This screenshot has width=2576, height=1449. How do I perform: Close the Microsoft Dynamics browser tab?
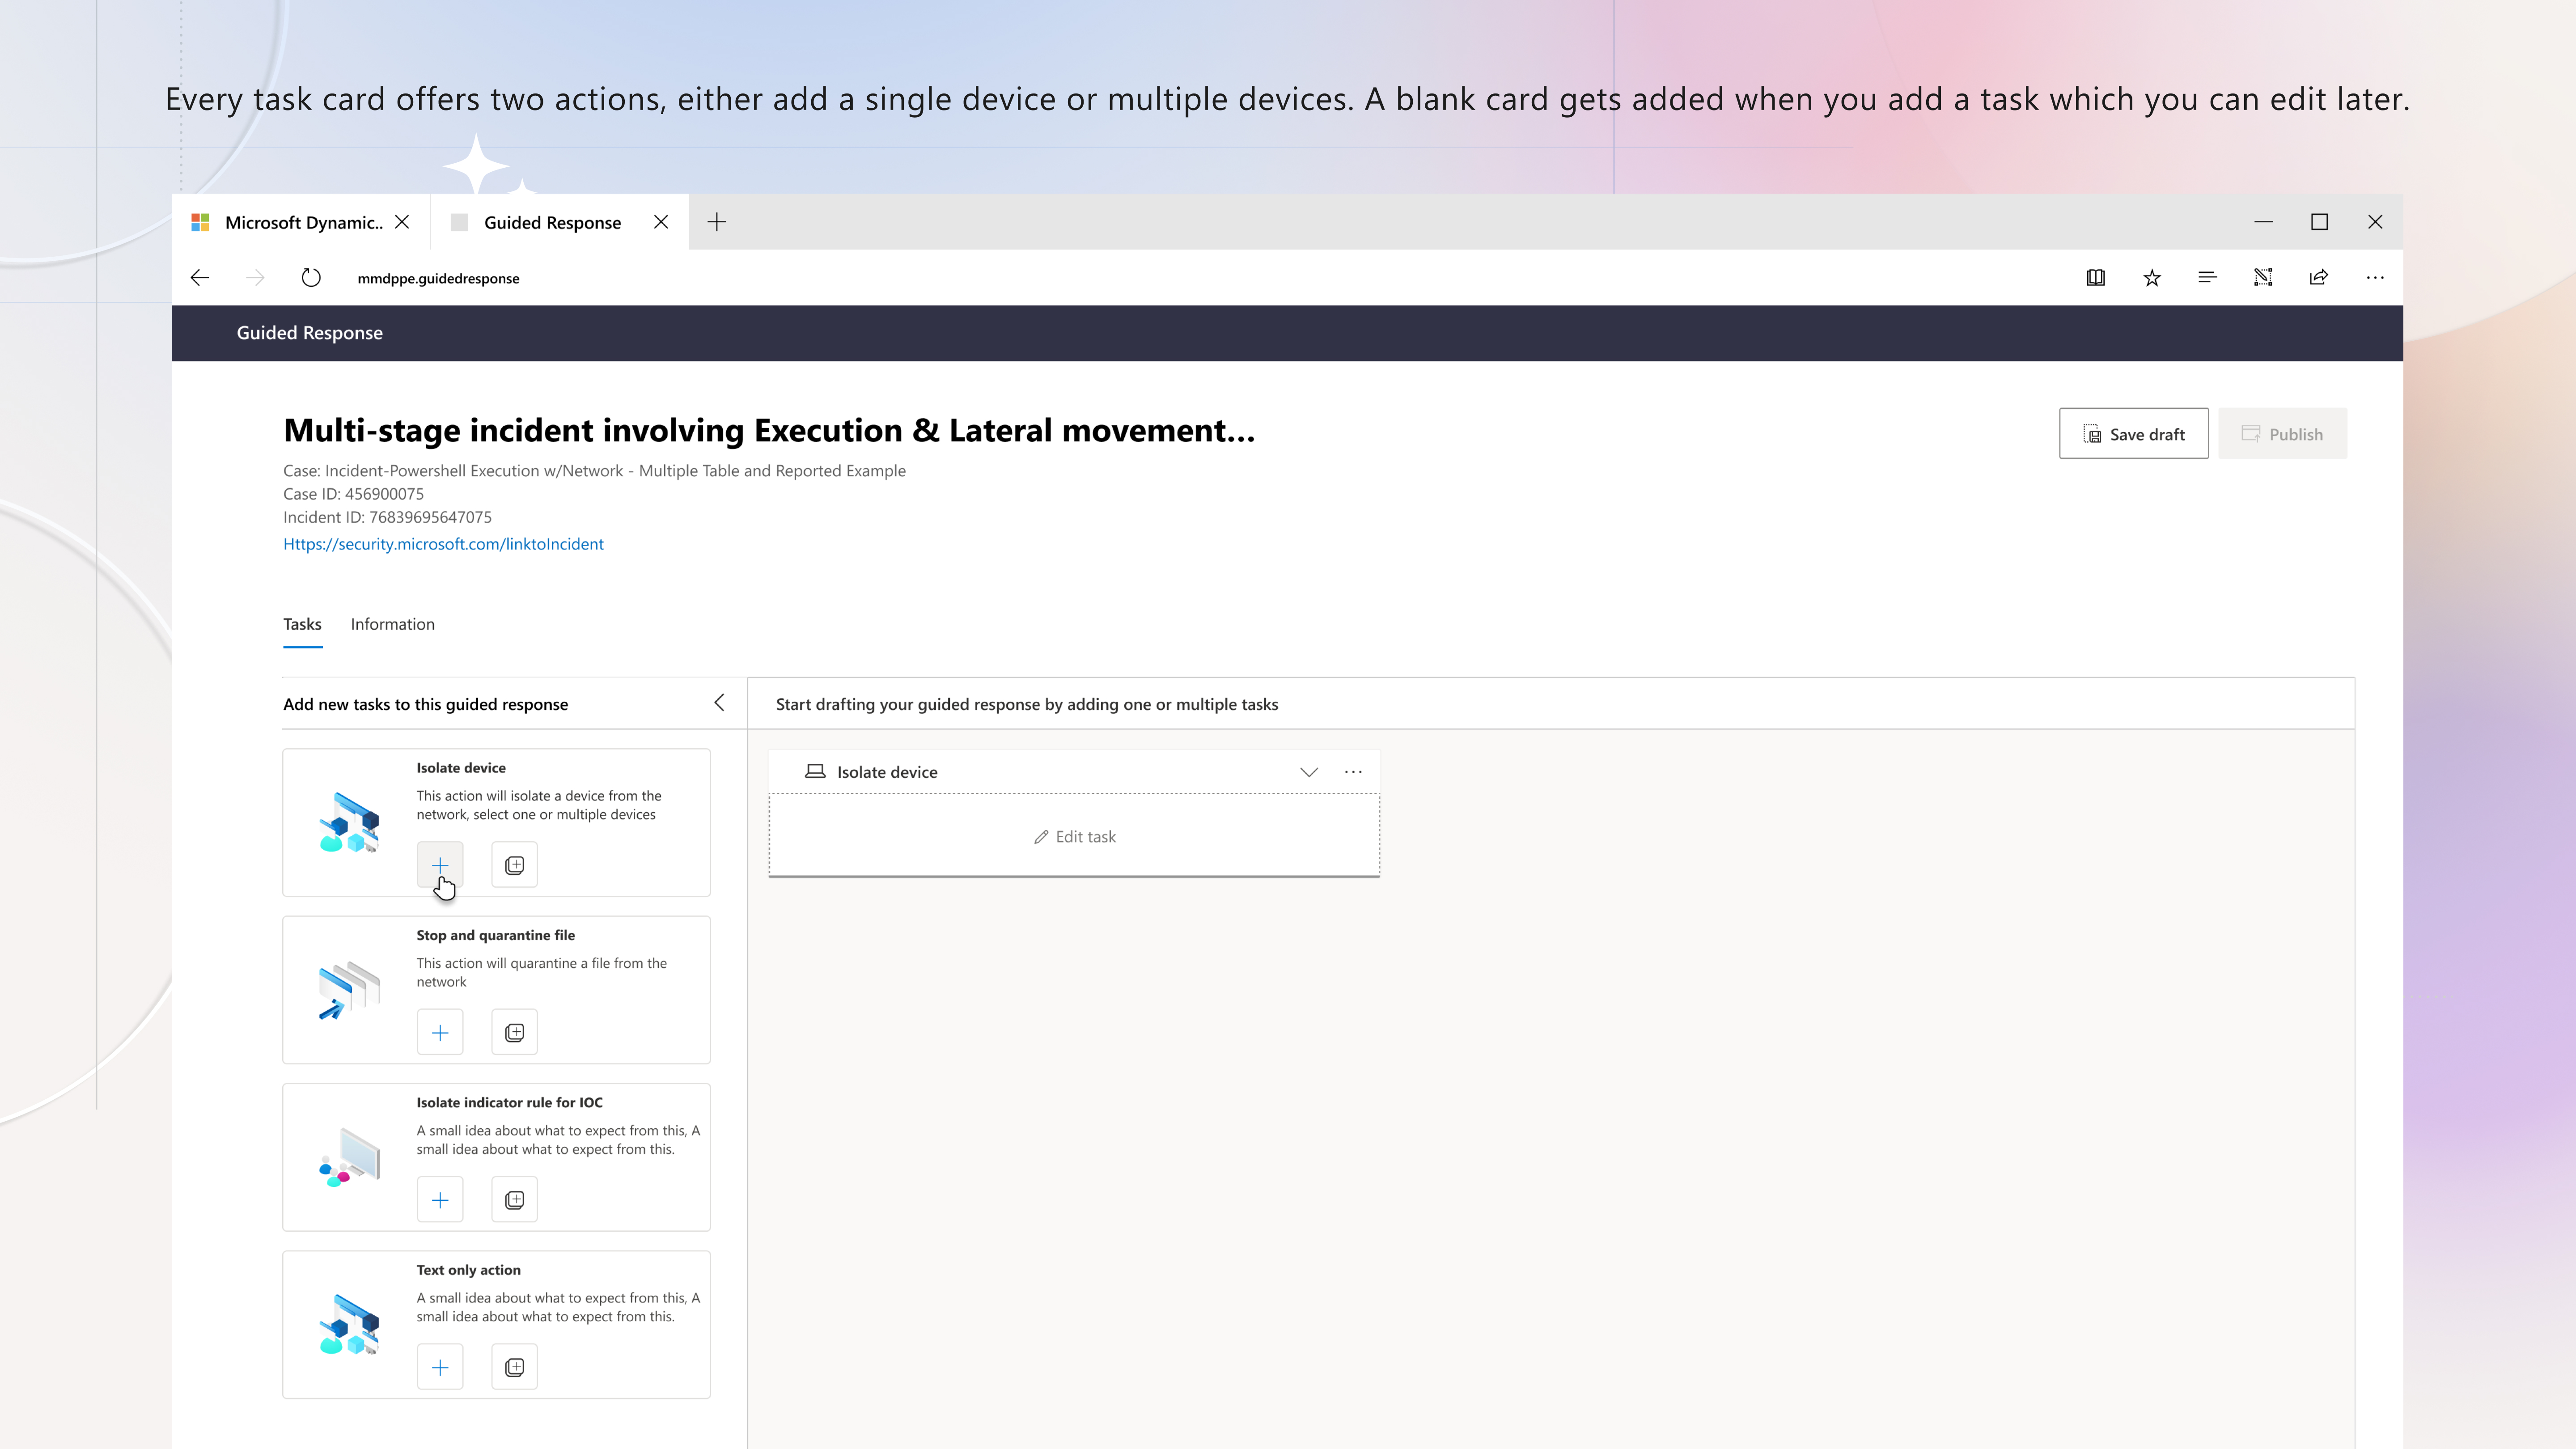pyautogui.click(x=402, y=222)
